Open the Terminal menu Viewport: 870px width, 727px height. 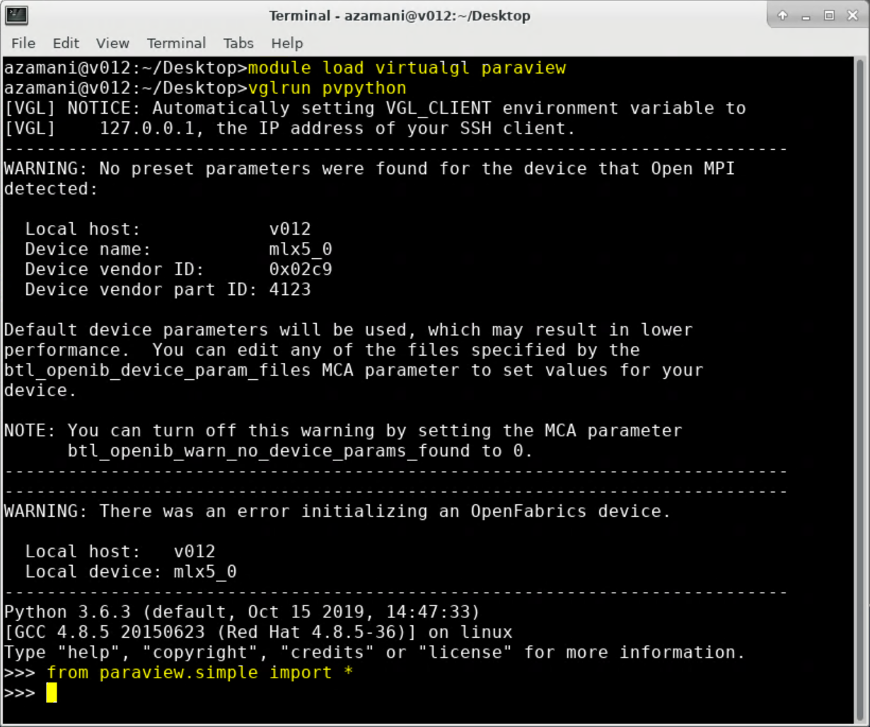click(176, 43)
